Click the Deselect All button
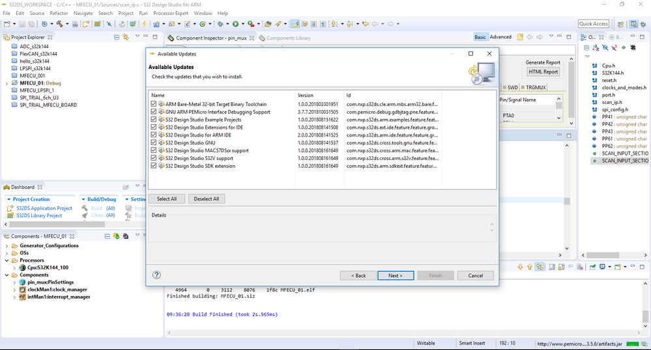The height and width of the screenshot is (350, 651). point(207,198)
